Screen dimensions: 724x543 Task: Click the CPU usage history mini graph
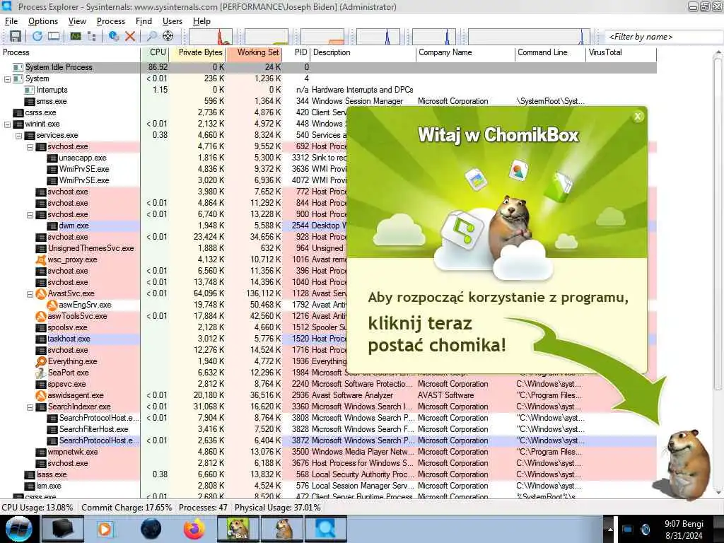click(211, 37)
